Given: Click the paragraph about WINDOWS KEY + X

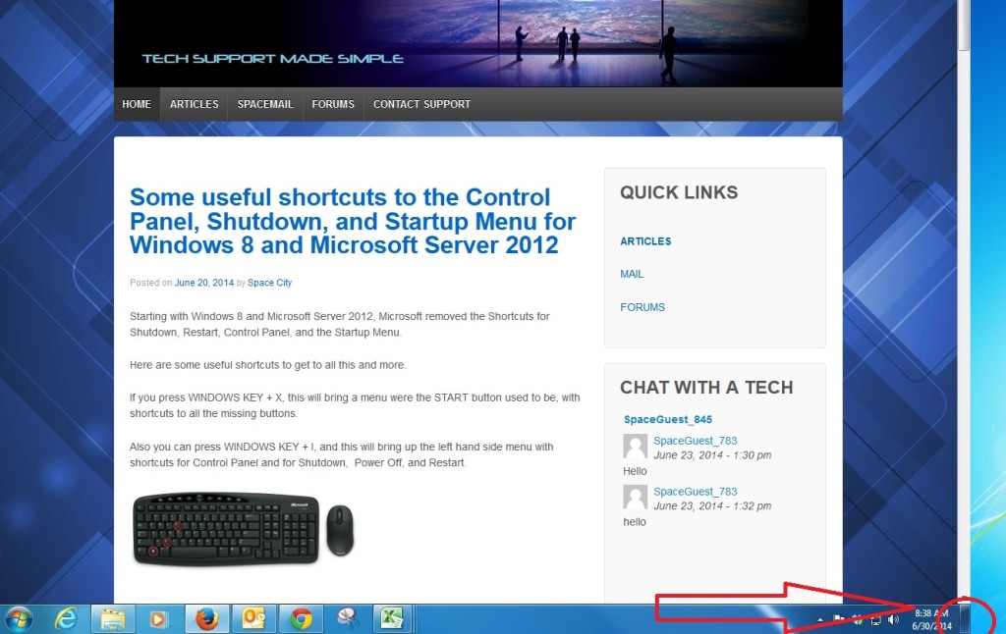Looking at the screenshot, I should 355,405.
